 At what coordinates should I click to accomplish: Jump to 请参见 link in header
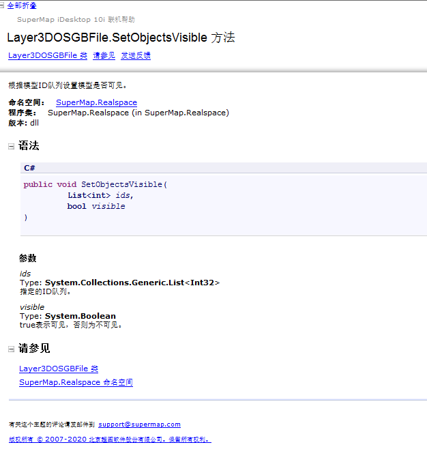click(x=104, y=55)
